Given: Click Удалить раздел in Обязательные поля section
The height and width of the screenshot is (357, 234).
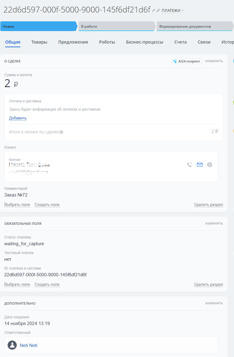Looking at the screenshot, I should (x=208, y=285).
